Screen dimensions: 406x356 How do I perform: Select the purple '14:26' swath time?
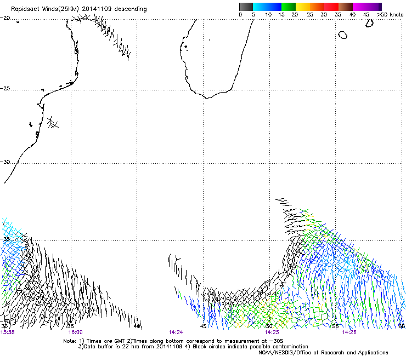[349, 332]
